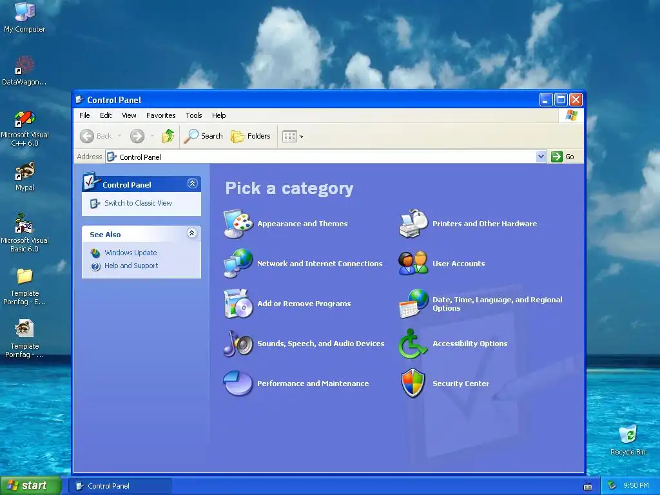Click the User Accounts people icon
This screenshot has height=495, width=660.
[413, 264]
